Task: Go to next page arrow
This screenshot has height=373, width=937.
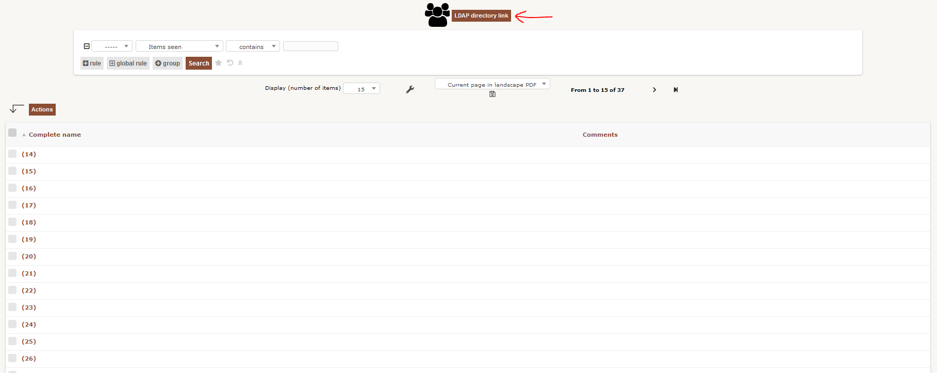Action: point(654,90)
